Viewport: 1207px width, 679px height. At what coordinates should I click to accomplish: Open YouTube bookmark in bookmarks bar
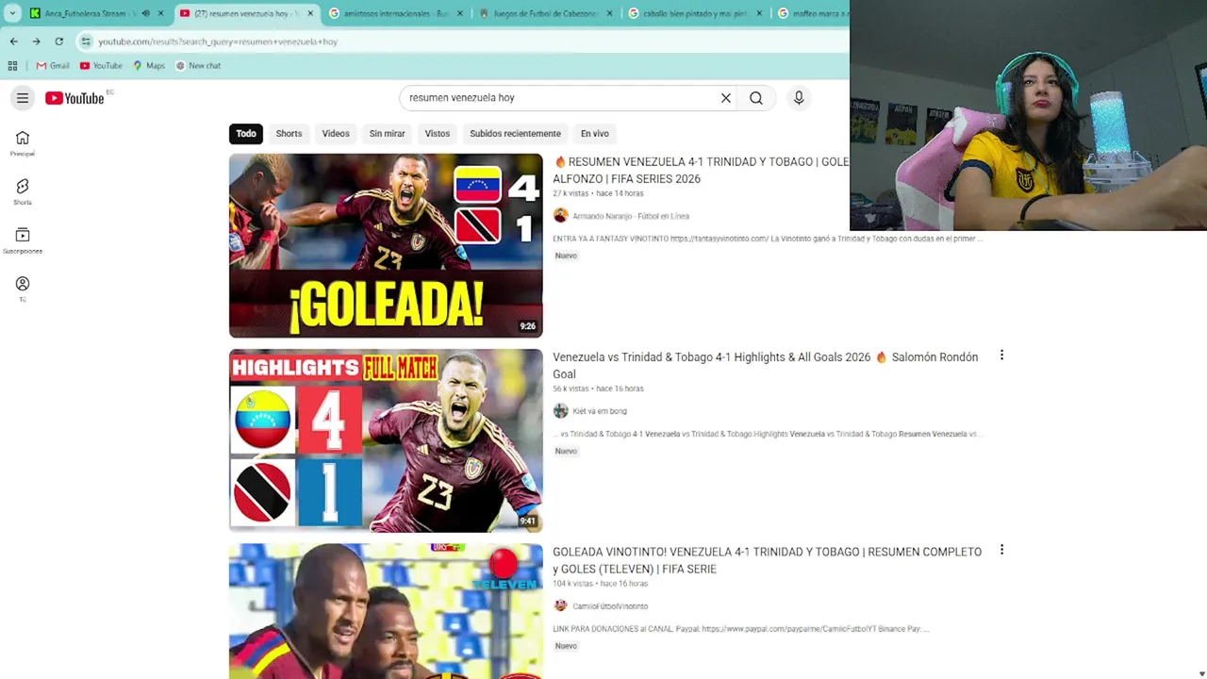coord(101,66)
